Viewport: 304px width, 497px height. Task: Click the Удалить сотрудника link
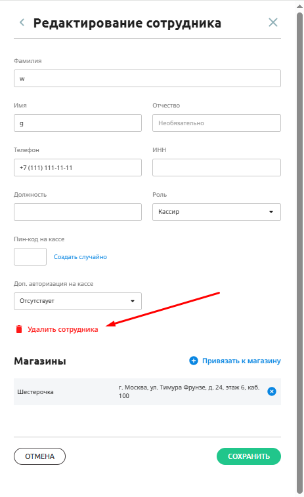63,329
